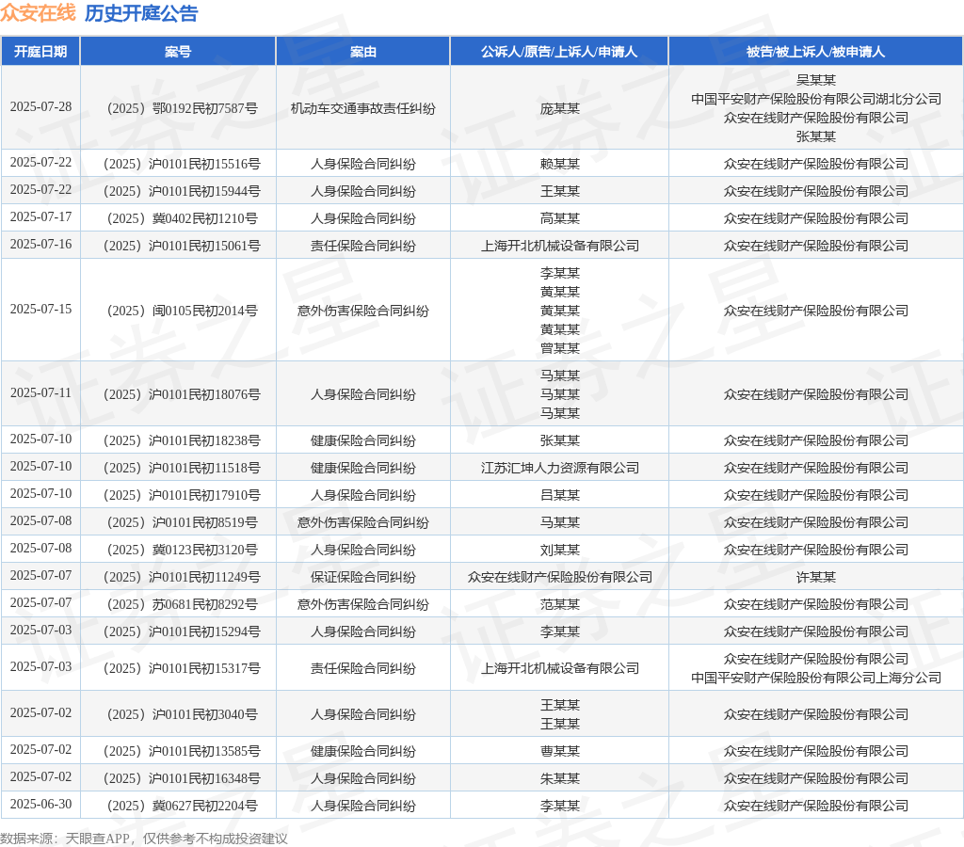964x847 pixels.
Task: Click the date '2025-07-15'
Action: point(40,310)
